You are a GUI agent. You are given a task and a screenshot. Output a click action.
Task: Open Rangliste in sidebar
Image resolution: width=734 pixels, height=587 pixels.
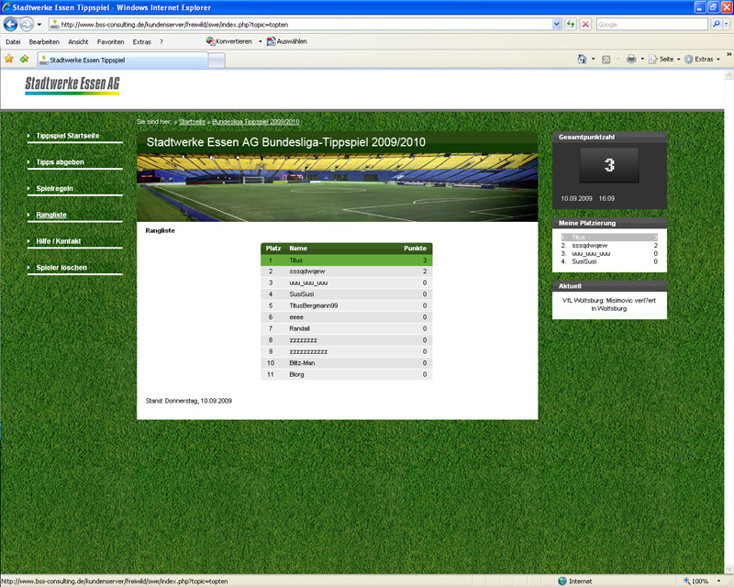tap(51, 215)
